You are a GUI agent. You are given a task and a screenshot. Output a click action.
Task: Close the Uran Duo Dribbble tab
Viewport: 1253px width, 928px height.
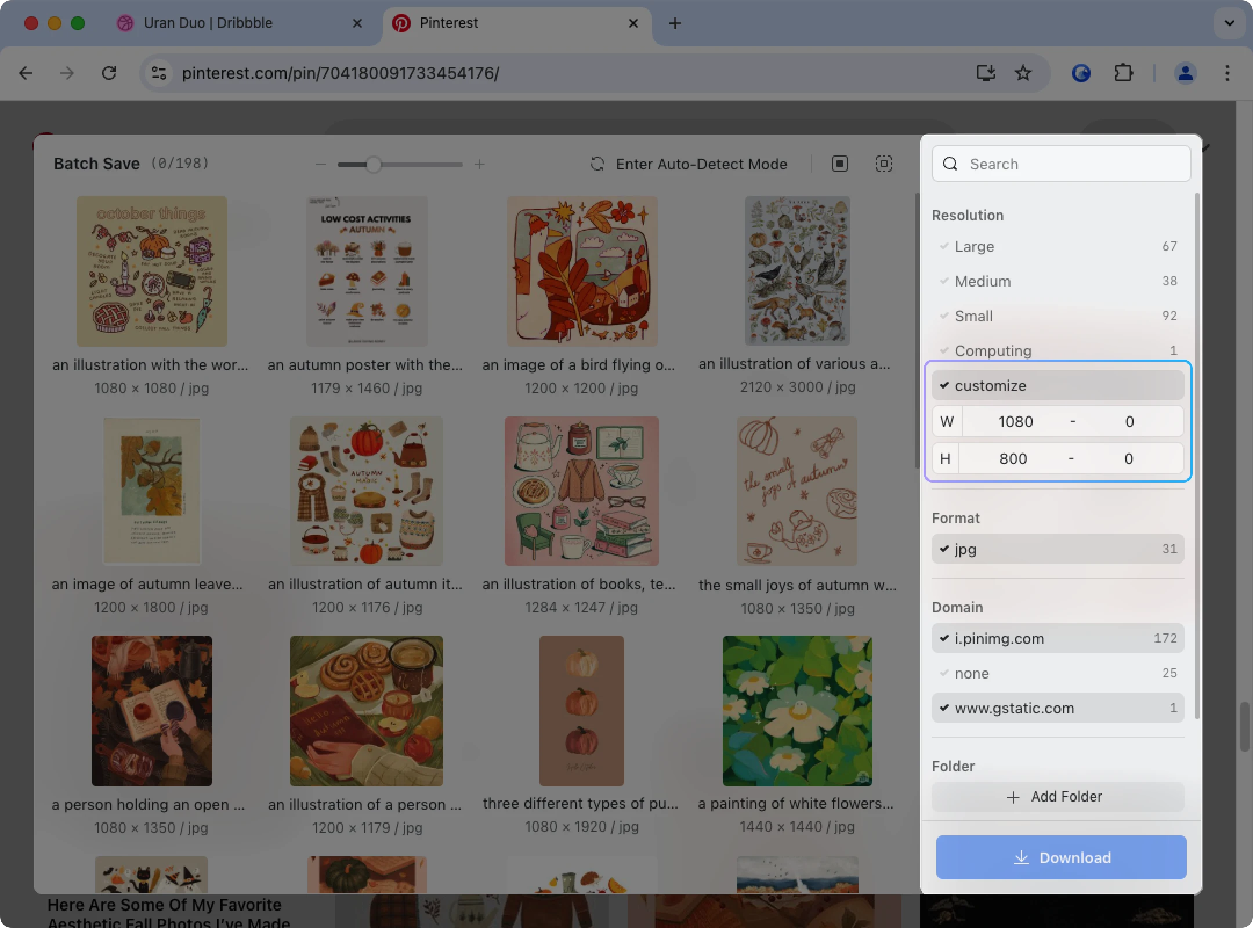click(x=357, y=23)
